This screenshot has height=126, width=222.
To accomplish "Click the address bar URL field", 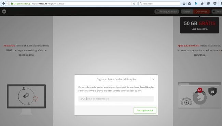I will pos(81,3).
